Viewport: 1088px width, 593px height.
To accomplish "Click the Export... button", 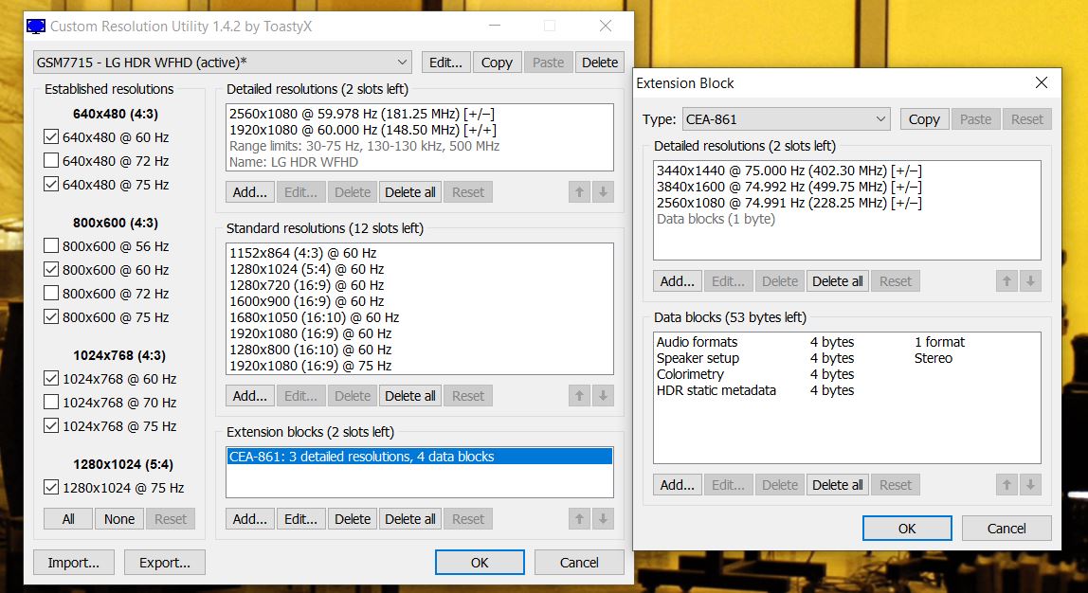I will coord(164,563).
